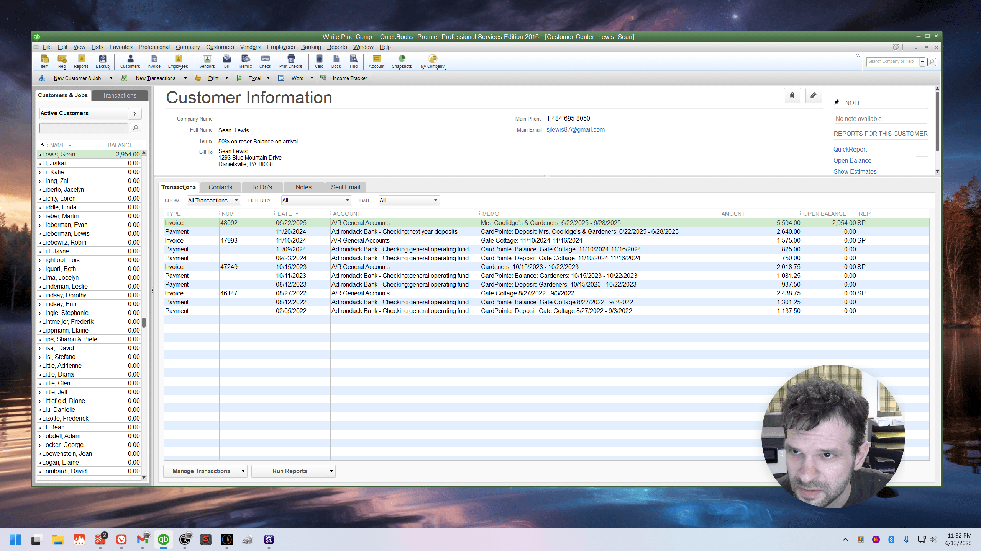Click the Bill toolbar icon

[x=227, y=61]
